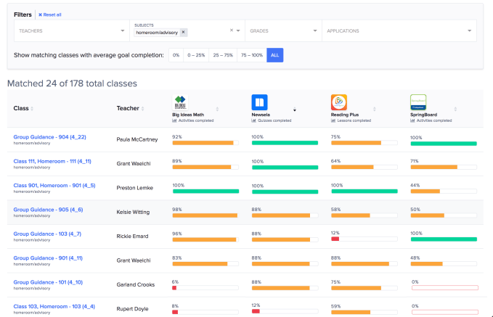
Task: Click teacher name Preston Lemke
Action: click(134, 188)
